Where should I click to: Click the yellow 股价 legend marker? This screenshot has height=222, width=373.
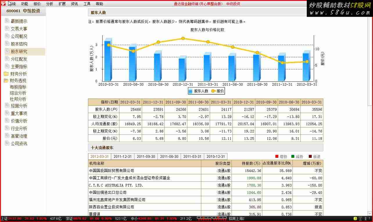pyautogui.click(x=213, y=91)
